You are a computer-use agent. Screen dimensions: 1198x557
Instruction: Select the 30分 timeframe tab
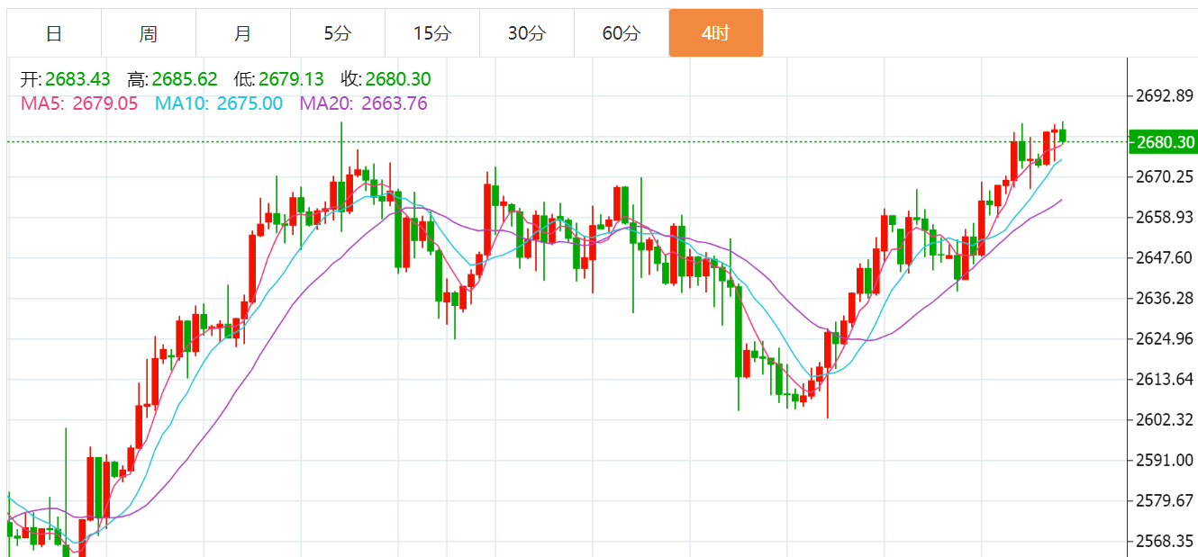527,33
